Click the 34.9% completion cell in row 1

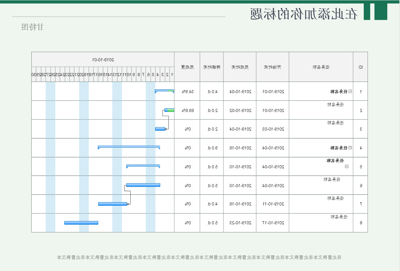click(x=187, y=92)
